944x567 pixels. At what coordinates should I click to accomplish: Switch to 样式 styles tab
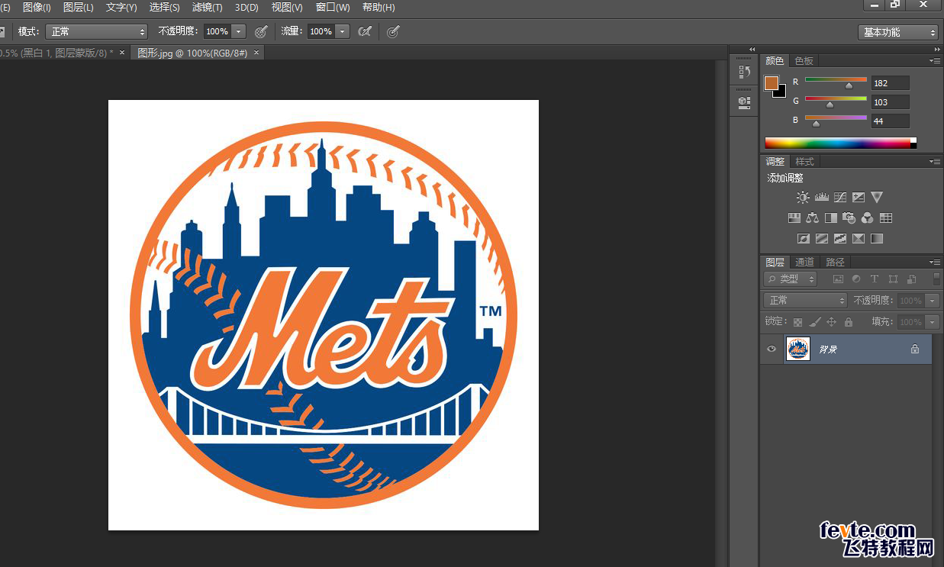804,162
